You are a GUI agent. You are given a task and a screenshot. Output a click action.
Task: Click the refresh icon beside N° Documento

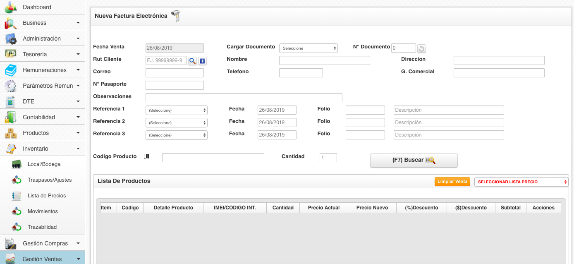[421, 49]
